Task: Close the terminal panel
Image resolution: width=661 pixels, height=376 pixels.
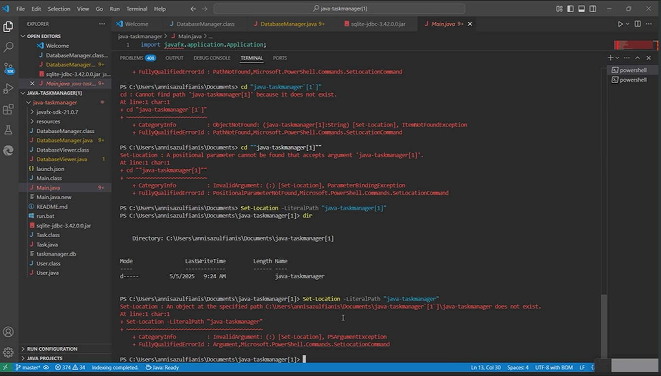Action: pyautogui.click(x=648, y=58)
